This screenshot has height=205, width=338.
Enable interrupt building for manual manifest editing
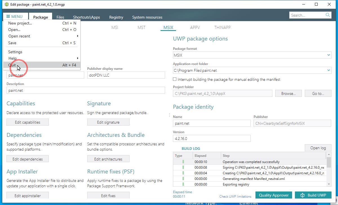pyautogui.click(x=175, y=79)
